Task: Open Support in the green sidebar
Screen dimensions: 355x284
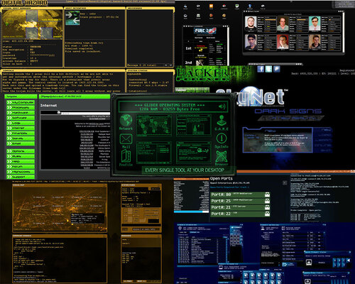Action: [x=21, y=177]
